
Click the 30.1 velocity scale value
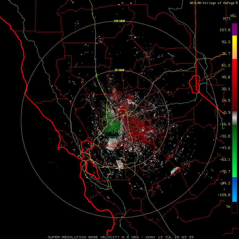[226, 89]
